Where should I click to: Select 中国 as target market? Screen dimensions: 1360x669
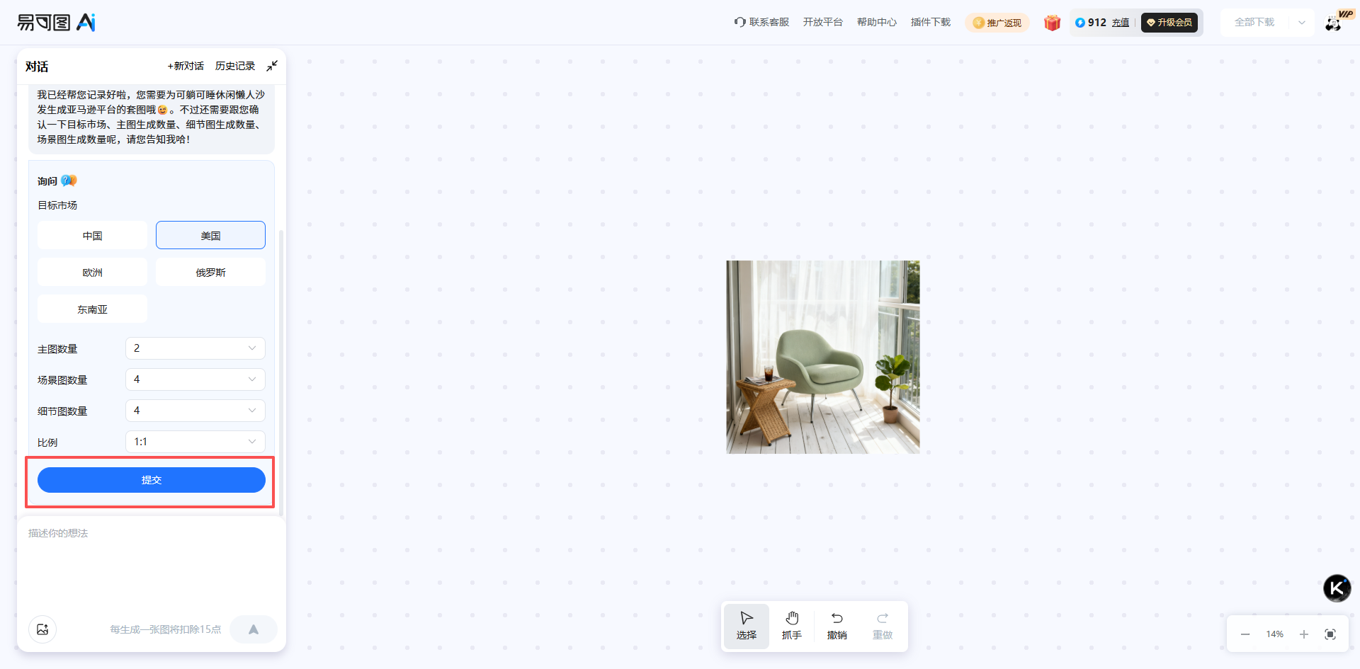pyautogui.click(x=93, y=235)
